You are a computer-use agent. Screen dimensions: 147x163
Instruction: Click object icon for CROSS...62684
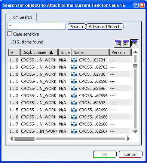click(x=74, y=131)
